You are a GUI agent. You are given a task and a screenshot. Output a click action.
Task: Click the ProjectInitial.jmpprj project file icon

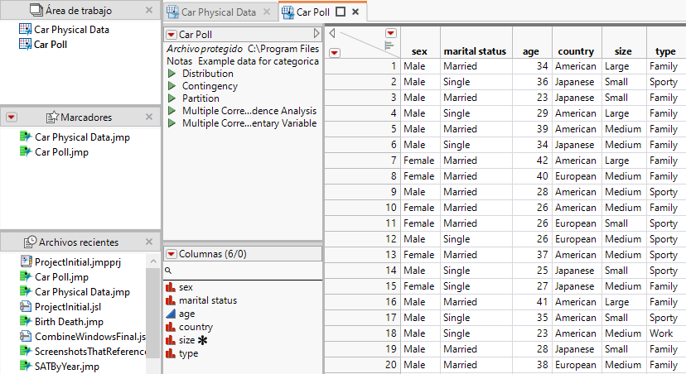pyautogui.click(x=27, y=261)
